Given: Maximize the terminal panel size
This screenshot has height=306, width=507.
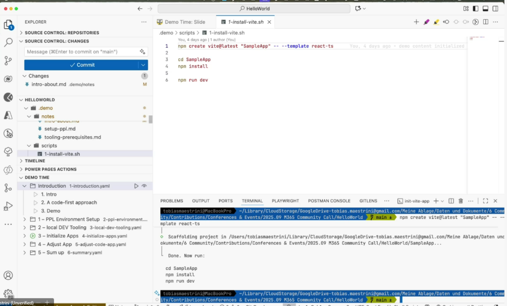Looking at the screenshot, I should point(485,201).
